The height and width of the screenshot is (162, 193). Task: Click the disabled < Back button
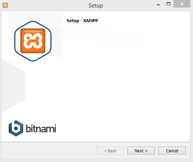(110, 151)
